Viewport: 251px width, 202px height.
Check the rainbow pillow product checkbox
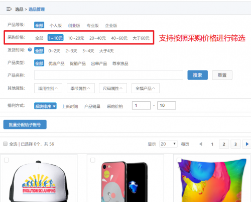(179, 160)
